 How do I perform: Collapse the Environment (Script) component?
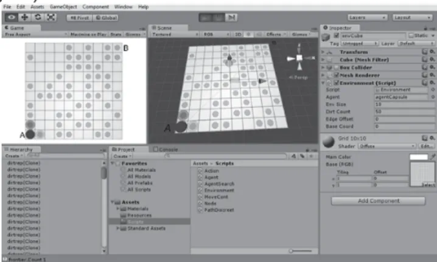coord(323,83)
